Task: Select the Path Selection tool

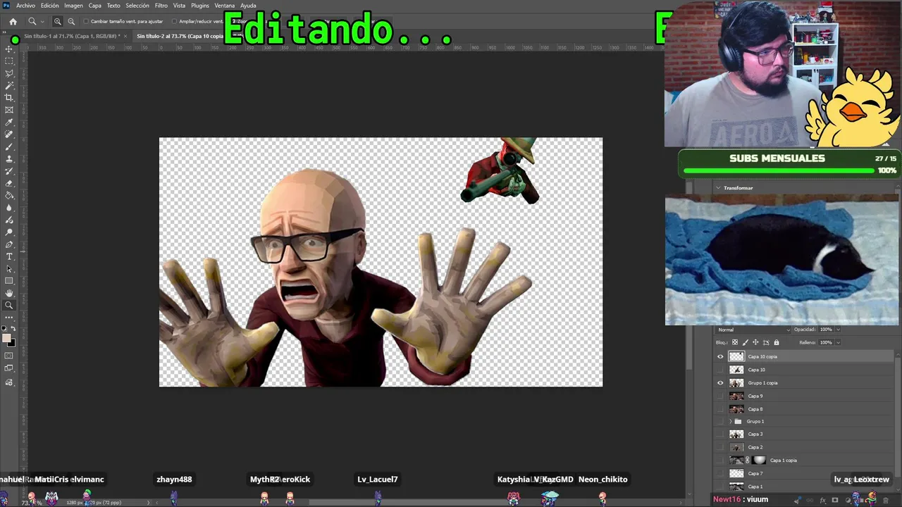Action: point(9,269)
